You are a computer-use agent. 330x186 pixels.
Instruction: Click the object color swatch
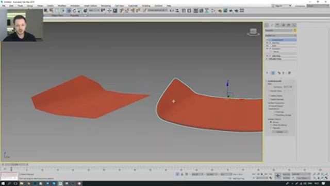coord(295,30)
